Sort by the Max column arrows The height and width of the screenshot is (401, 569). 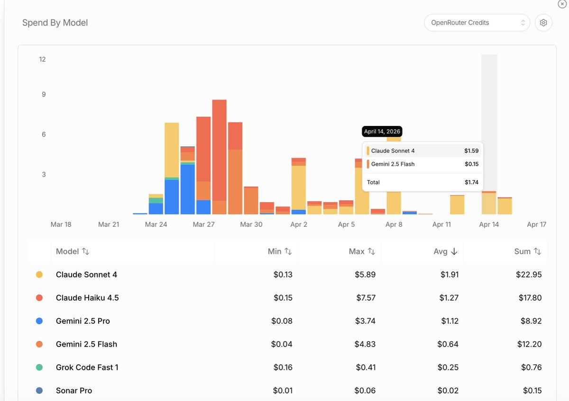click(x=371, y=251)
